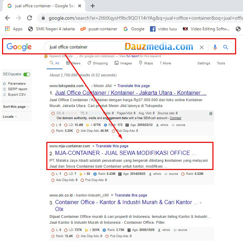This screenshot has width=243, height=243.
Task: Open the More search options menu
Action: (165, 63)
